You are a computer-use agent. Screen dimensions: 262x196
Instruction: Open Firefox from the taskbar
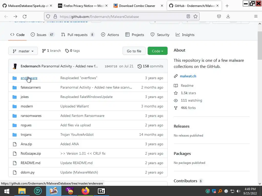coord(85,191)
